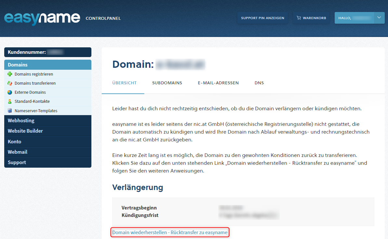The width and height of the screenshot is (388, 239).
Task: Open Standard-Kontakte in the sidebar
Action: pyautogui.click(x=48, y=102)
